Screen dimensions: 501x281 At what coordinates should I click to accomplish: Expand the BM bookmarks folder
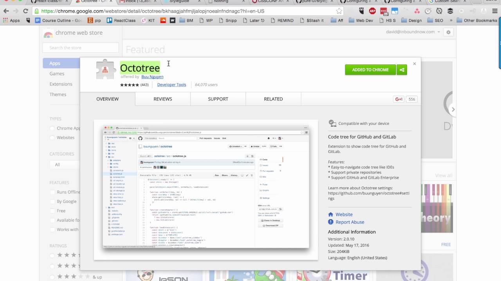(x=186, y=20)
